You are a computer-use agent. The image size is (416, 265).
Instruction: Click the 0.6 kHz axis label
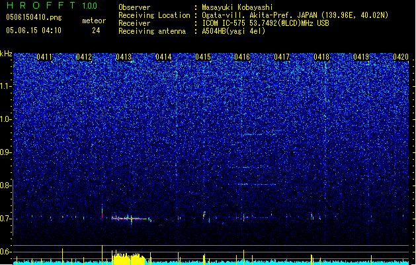click(5, 252)
